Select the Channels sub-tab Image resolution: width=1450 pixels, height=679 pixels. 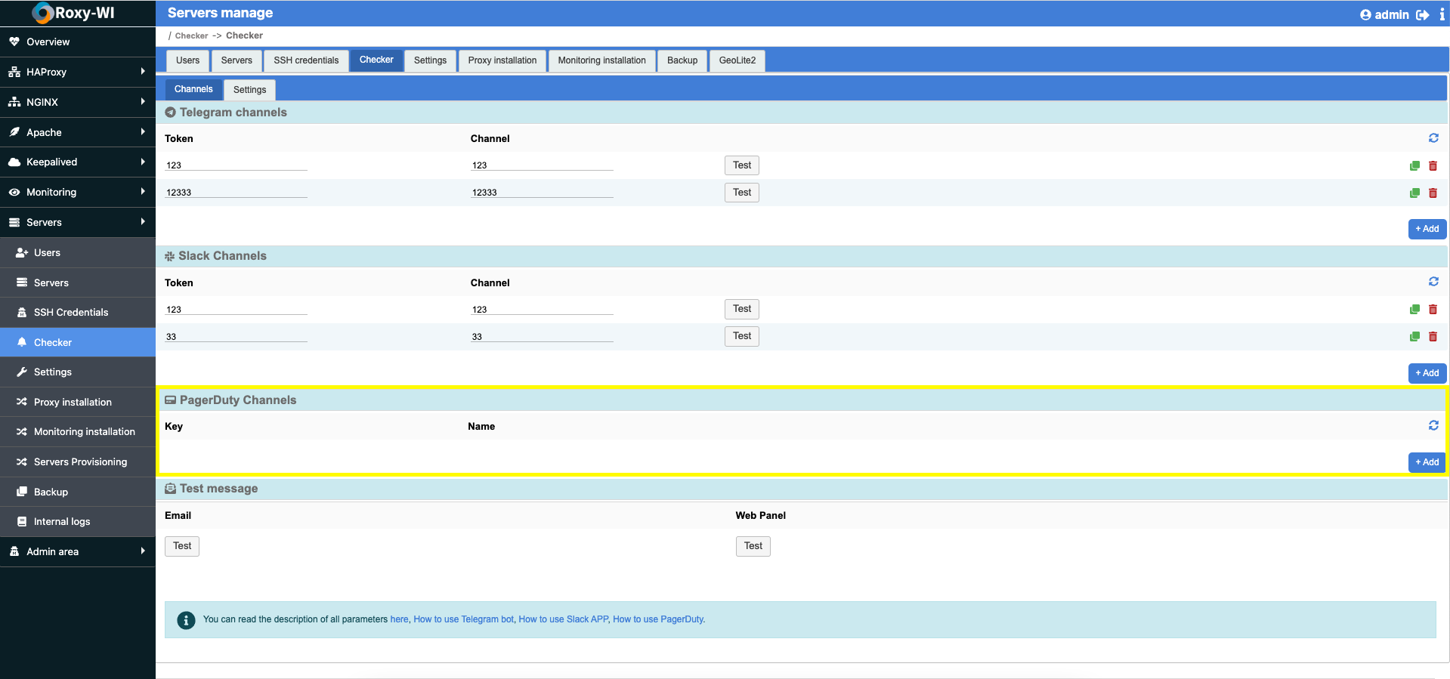(193, 89)
